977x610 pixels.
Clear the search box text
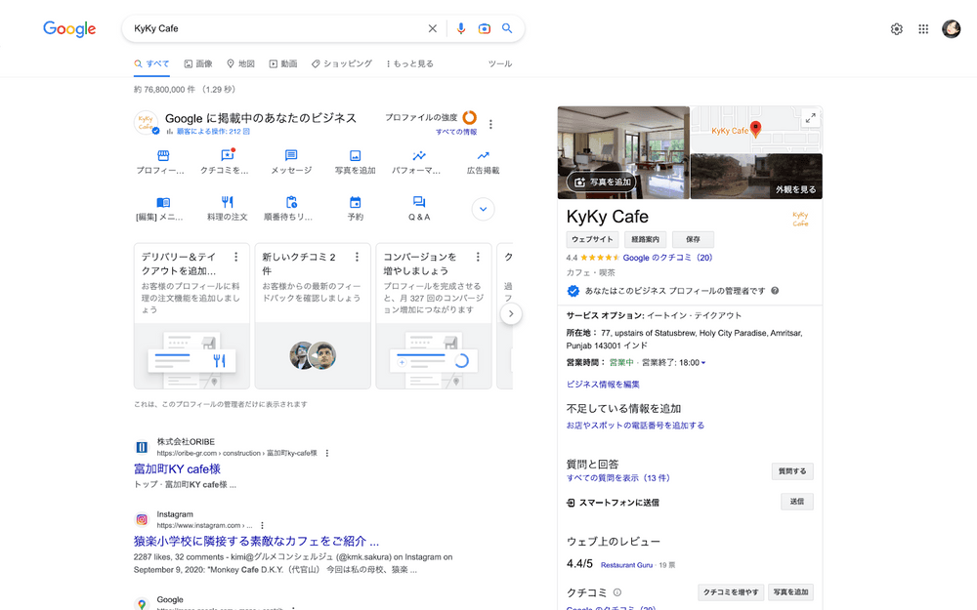(433, 29)
